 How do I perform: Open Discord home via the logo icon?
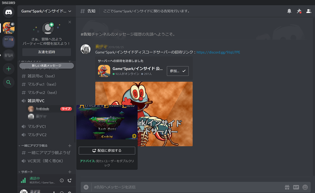pos(8,12)
